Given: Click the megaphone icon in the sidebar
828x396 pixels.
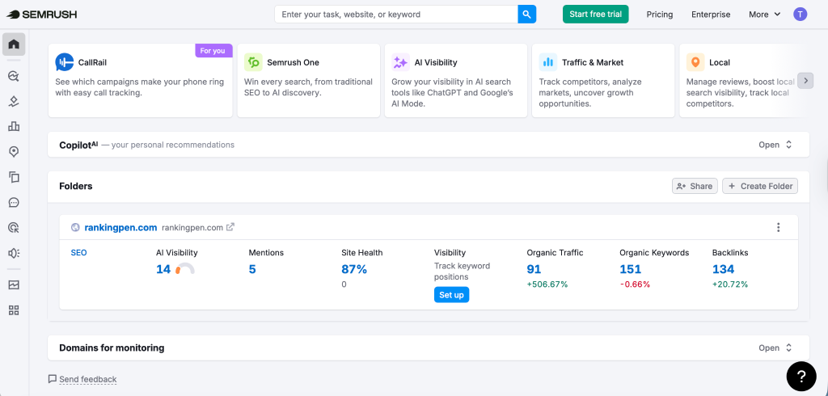Looking at the screenshot, I should pyautogui.click(x=14, y=253).
